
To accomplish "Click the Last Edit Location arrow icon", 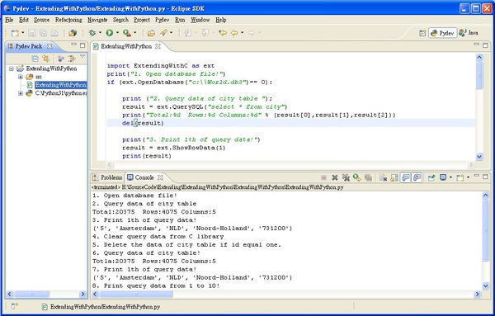I will pos(223,33).
